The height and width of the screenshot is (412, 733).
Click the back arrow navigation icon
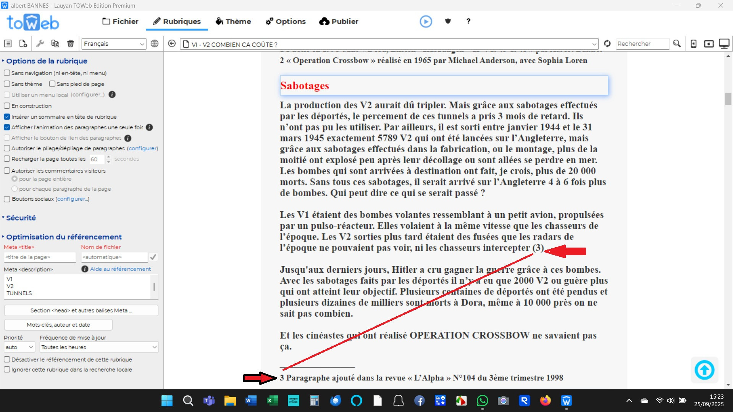172,43
